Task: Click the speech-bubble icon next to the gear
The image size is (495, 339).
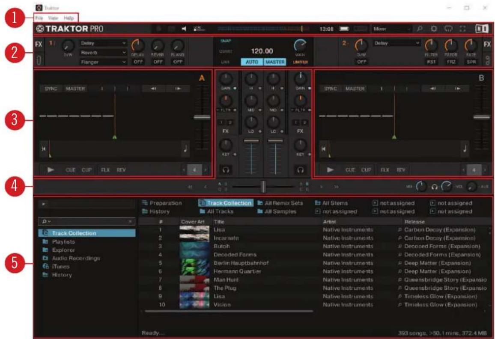Action: tap(449, 29)
